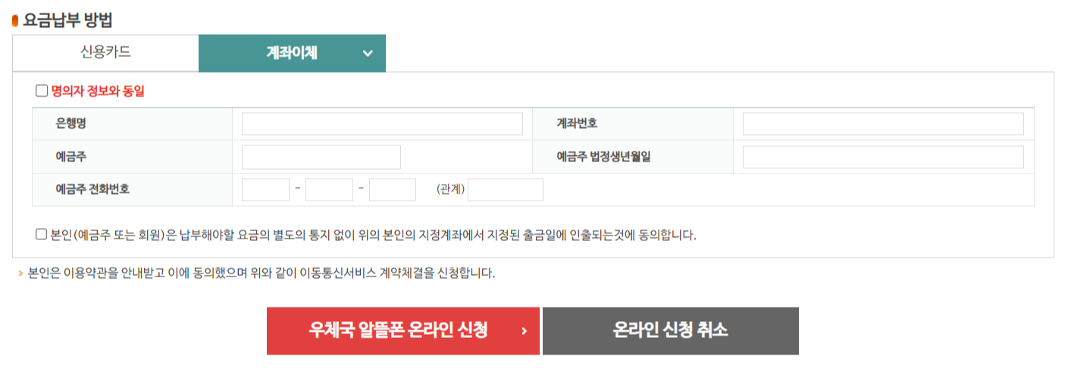Switch to the 신용카드 tab
1068x378 pixels.
pyautogui.click(x=105, y=53)
